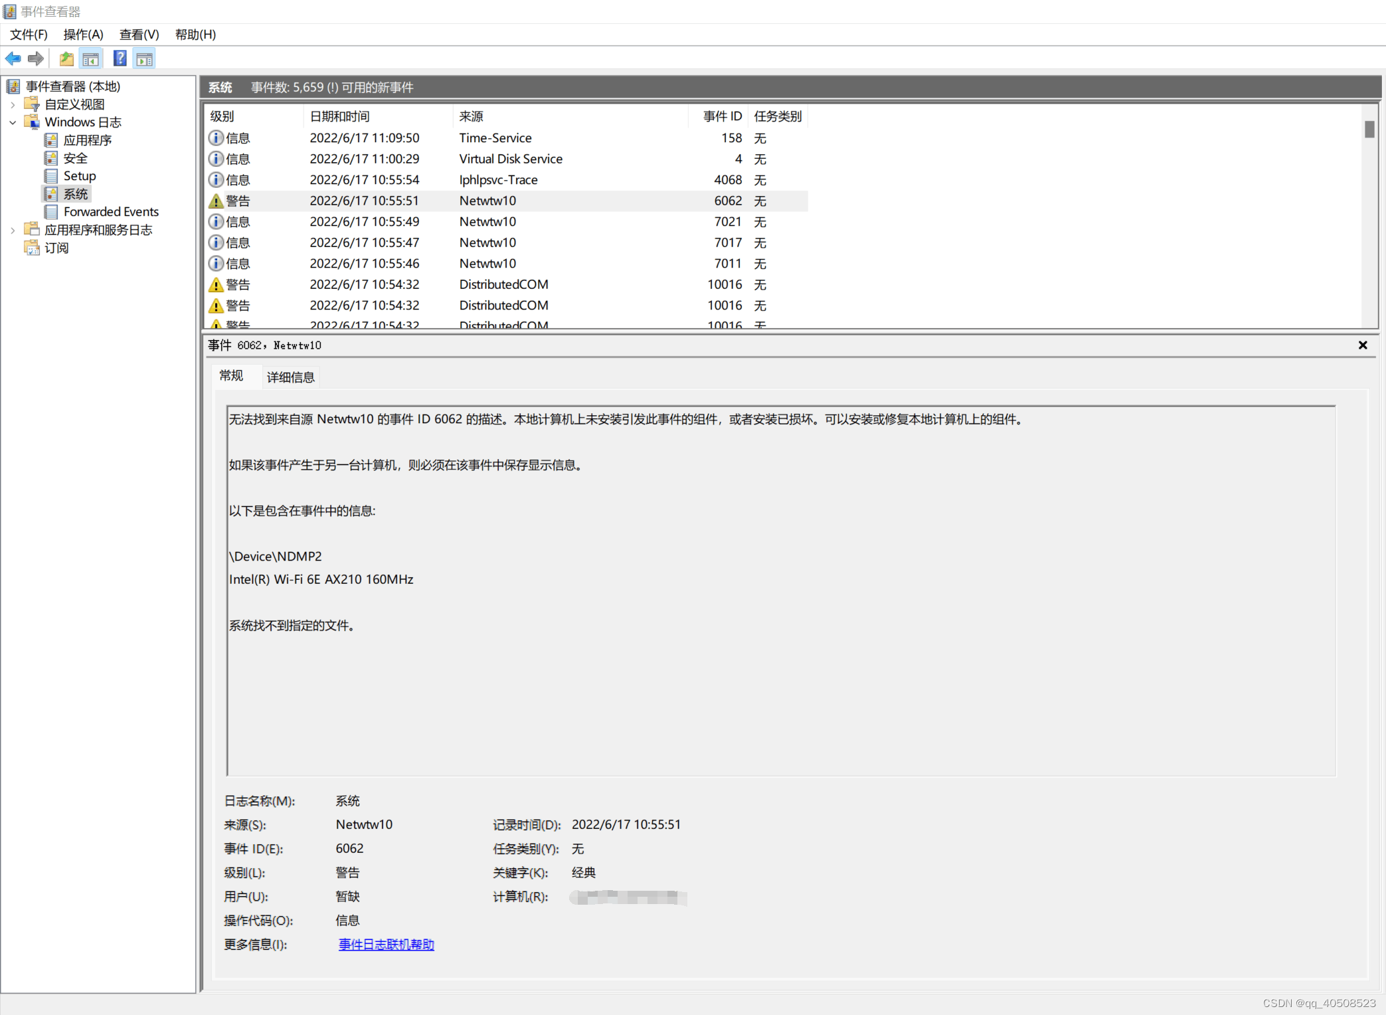Open the 操作(A) menu
Screen dimensions: 1386x1015
click(83, 35)
